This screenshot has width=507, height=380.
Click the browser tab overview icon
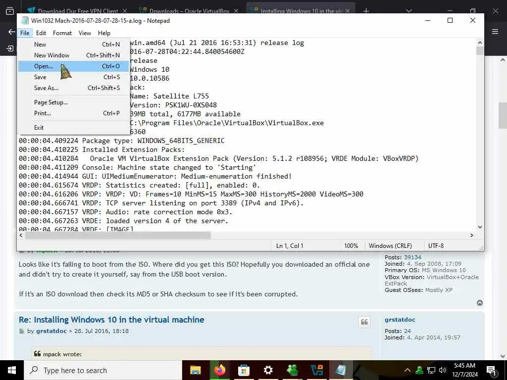(x=10, y=11)
